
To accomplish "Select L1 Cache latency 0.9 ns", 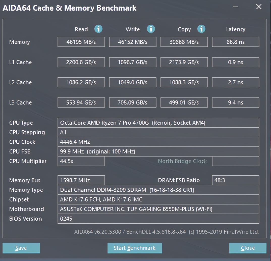I will [x=236, y=62].
